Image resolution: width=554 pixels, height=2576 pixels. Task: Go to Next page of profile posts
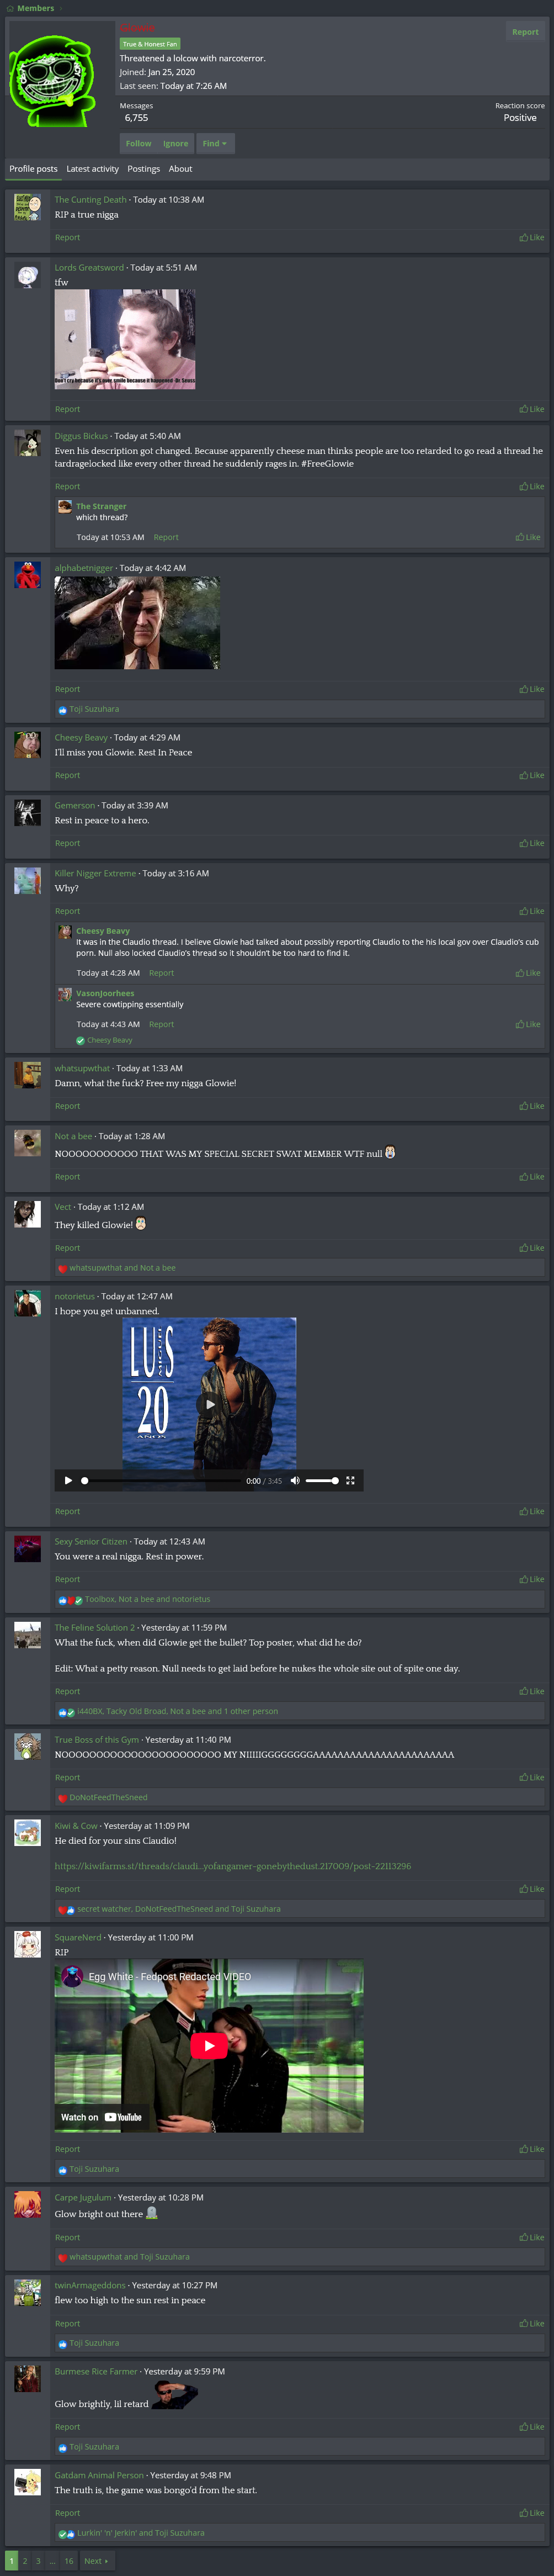(96, 2560)
